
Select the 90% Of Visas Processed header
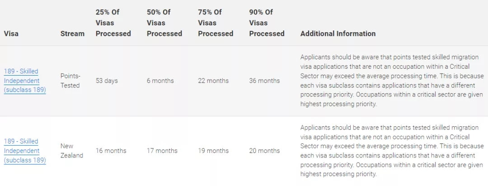click(267, 23)
